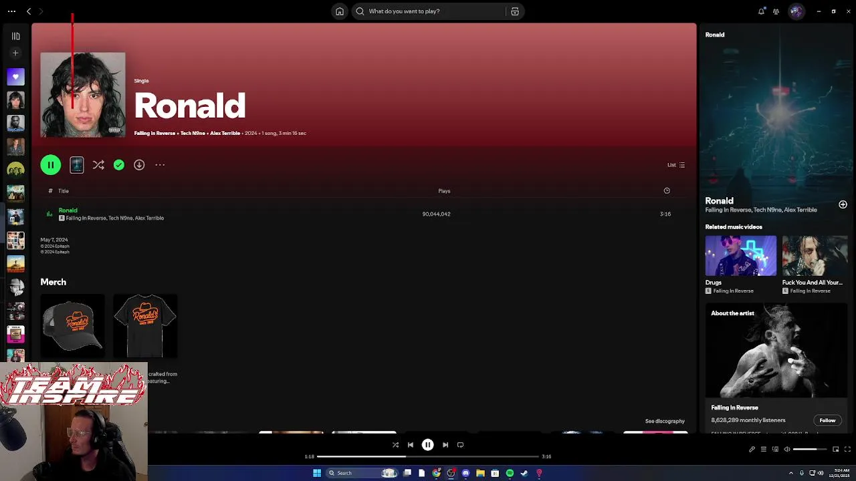Toggle shuffle in the player bar
Image resolution: width=856 pixels, height=481 pixels.
[x=395, y=445]
